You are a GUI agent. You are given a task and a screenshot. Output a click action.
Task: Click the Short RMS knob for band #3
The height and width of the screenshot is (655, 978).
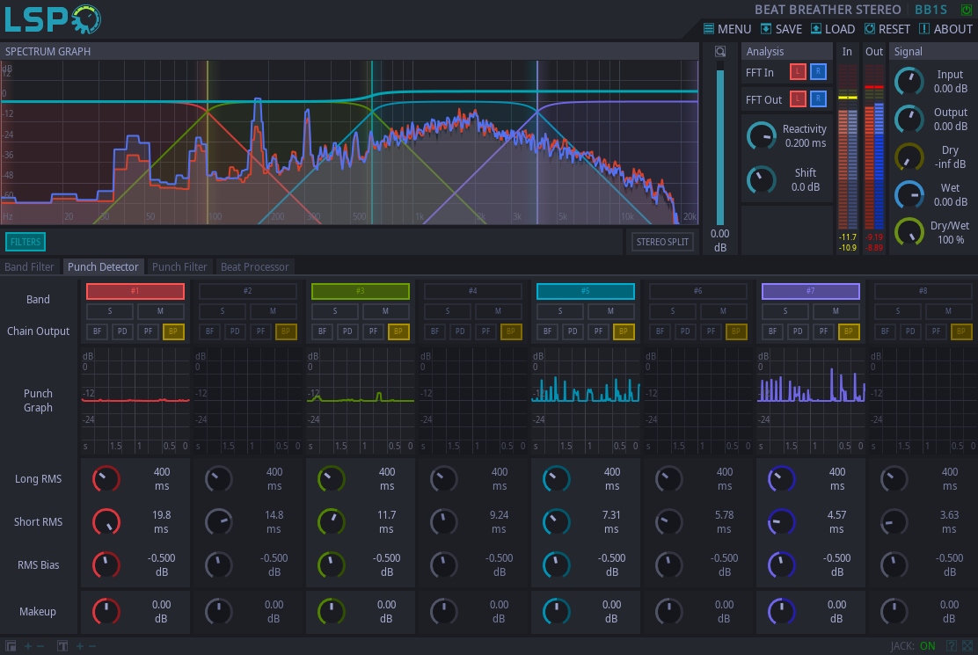point(332,521)
